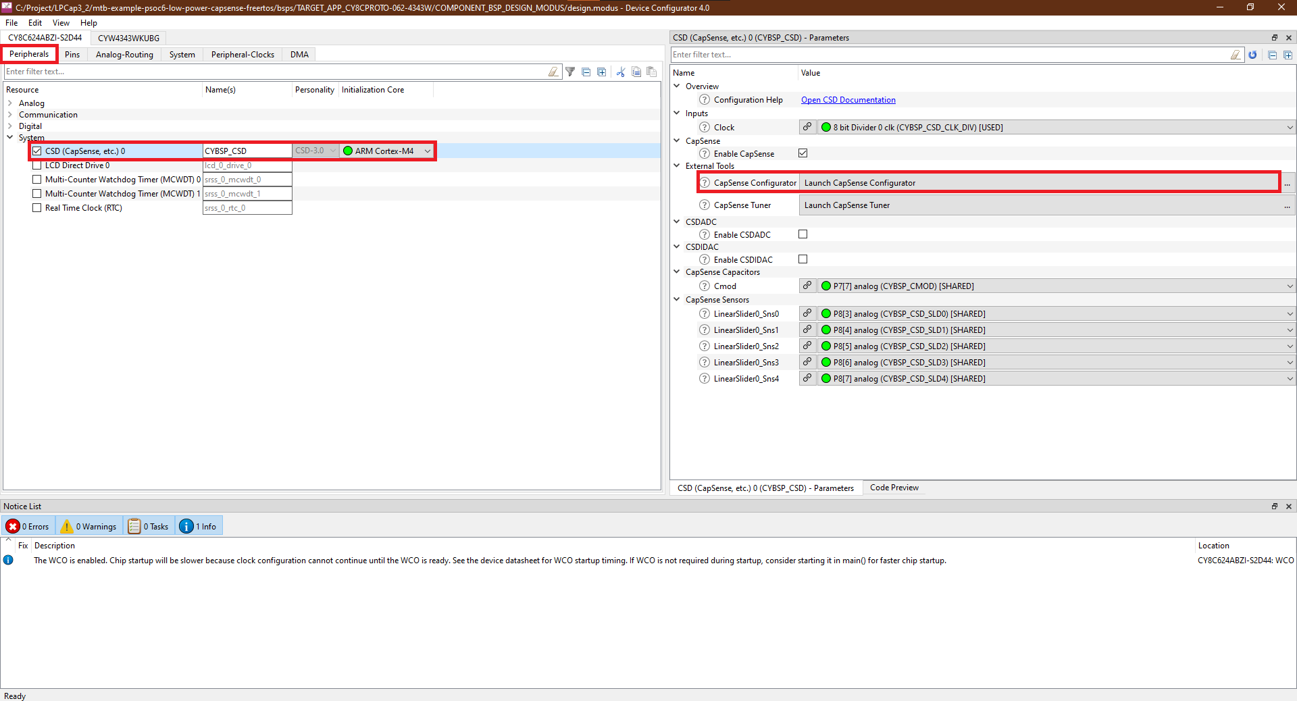Open the Edit menu

[35, 23]
